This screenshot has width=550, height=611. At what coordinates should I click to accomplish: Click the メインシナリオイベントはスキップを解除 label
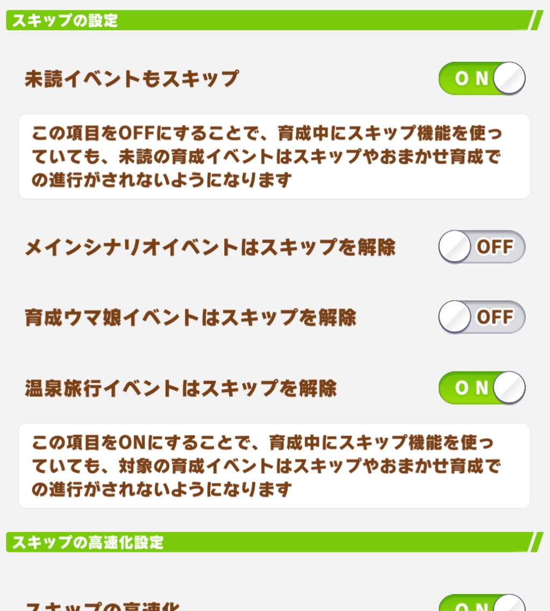[x=210, y=247]
